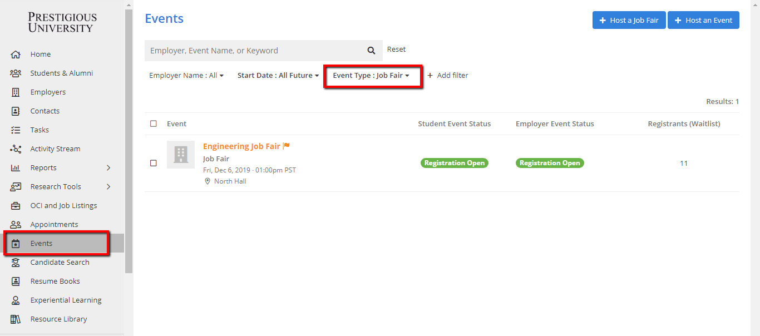This screenshot has width=760, height=336.
Task: Open the Employer Name filter dropdown
Action: [x=186, y=76]
